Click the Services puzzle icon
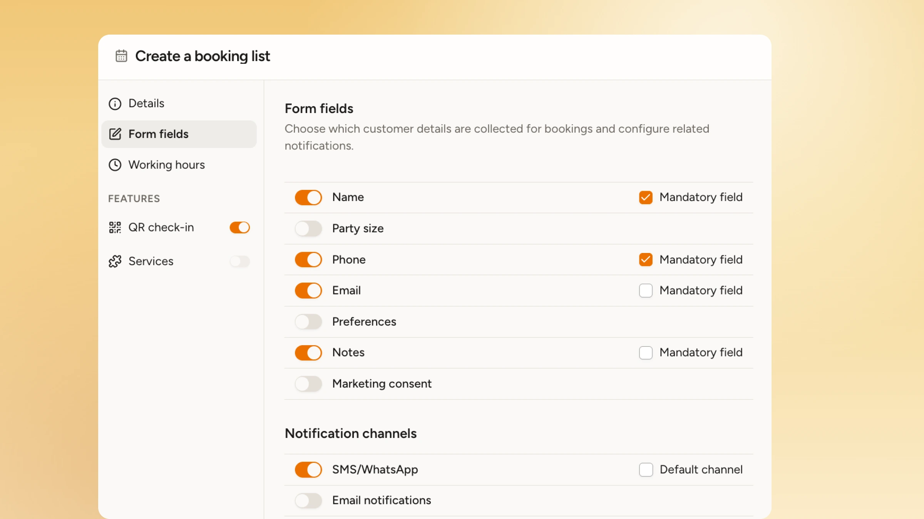The height and width of the screenshot is (519, 924). (115, 261)
